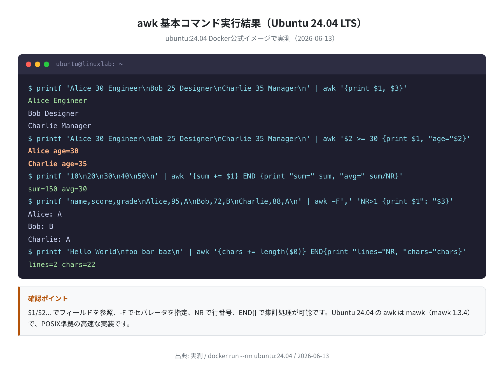
Task: Click the command computing sum and avg
Action: (x=215, y=176)
